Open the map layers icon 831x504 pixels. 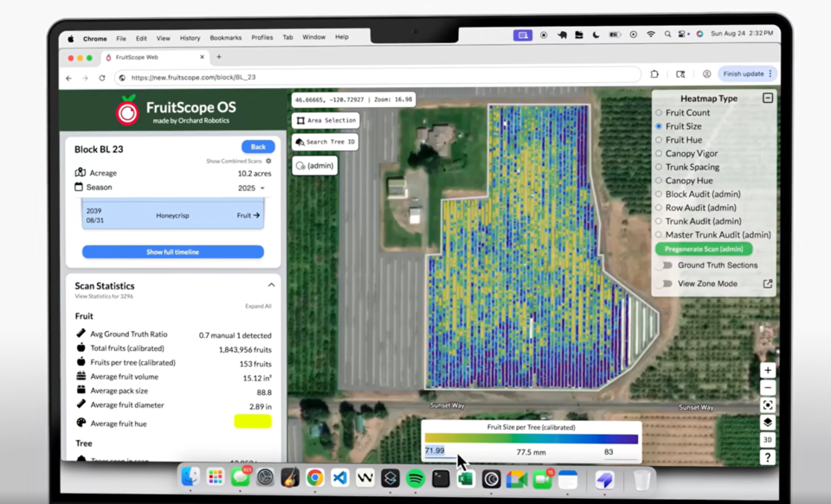click(767, 423)
